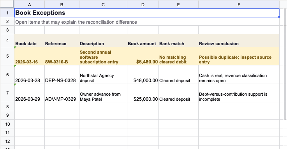Select row 1 header
The height and width of the screenshot is (149, 287).
click(7, 13)
